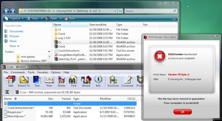
Task: Click Explorer Back arrow button
Action: pyautogui.click(x=6, y=11)
